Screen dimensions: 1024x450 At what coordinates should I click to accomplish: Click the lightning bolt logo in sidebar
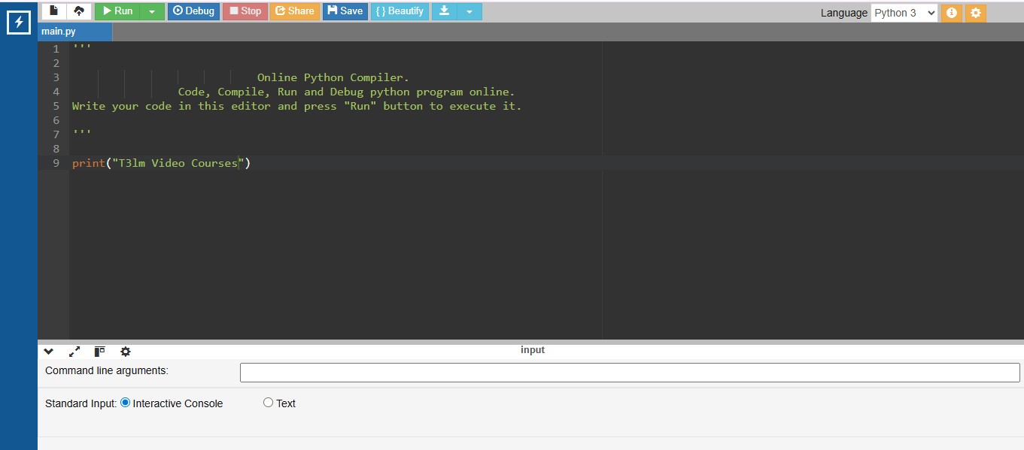[19, 23]
